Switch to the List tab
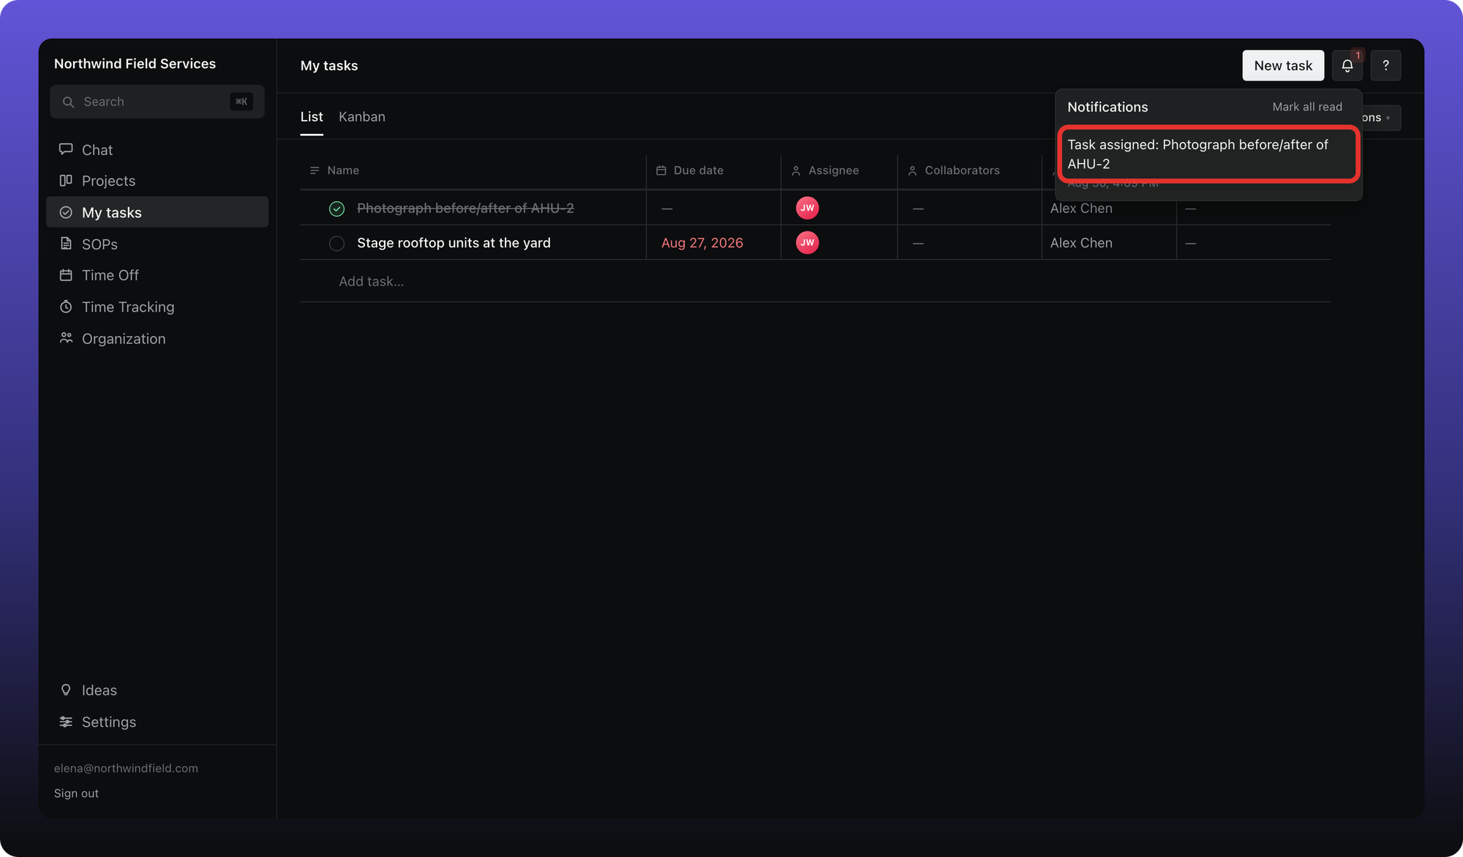The height and width of the screenshot is (857, 1463). (x=312, y=117)
